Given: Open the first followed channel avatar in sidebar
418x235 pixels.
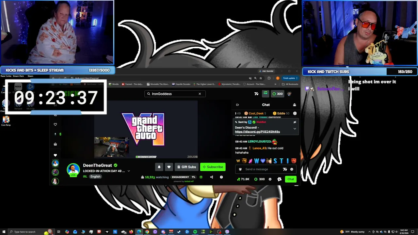Looking at the screenshot, I should pos(55,163).
